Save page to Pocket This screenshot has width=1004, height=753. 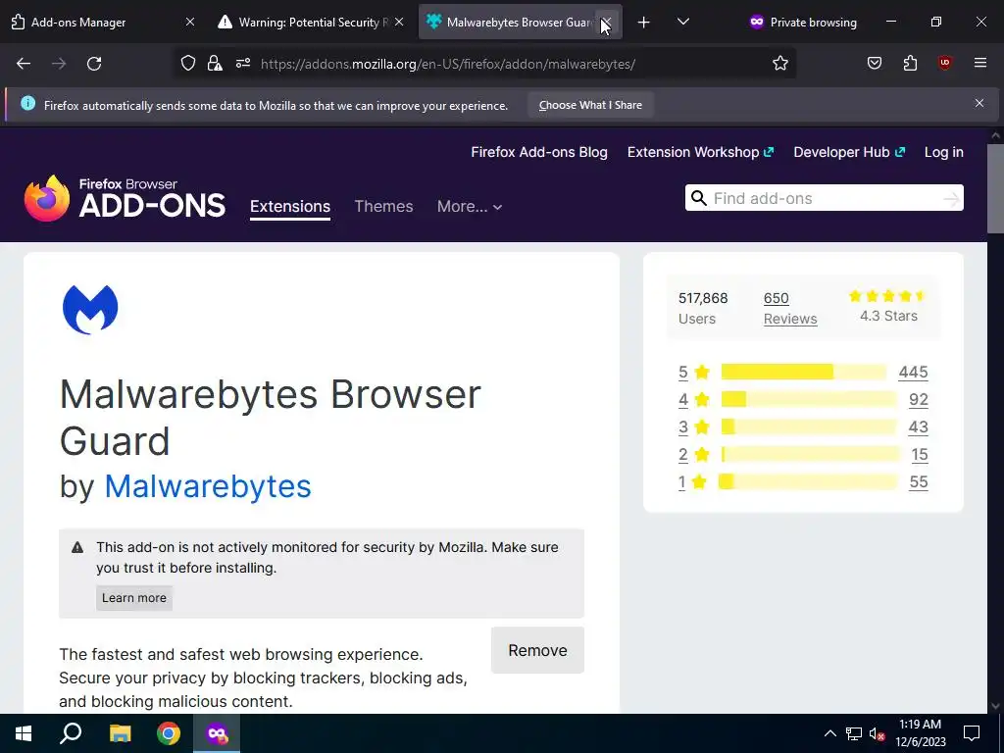875,64
